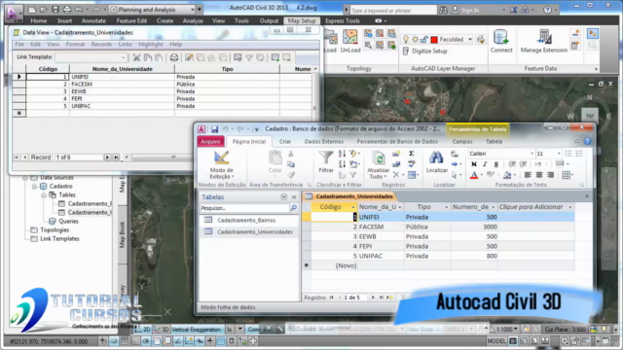
Task: Toggle underline formatting in Access
Action: click(495, 164)
